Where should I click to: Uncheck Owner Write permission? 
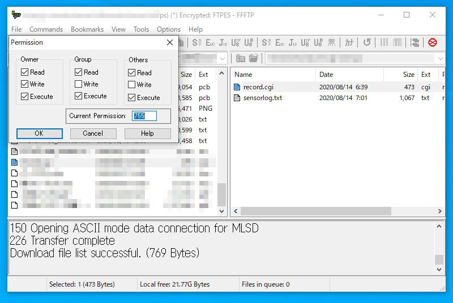click(24, 84)
